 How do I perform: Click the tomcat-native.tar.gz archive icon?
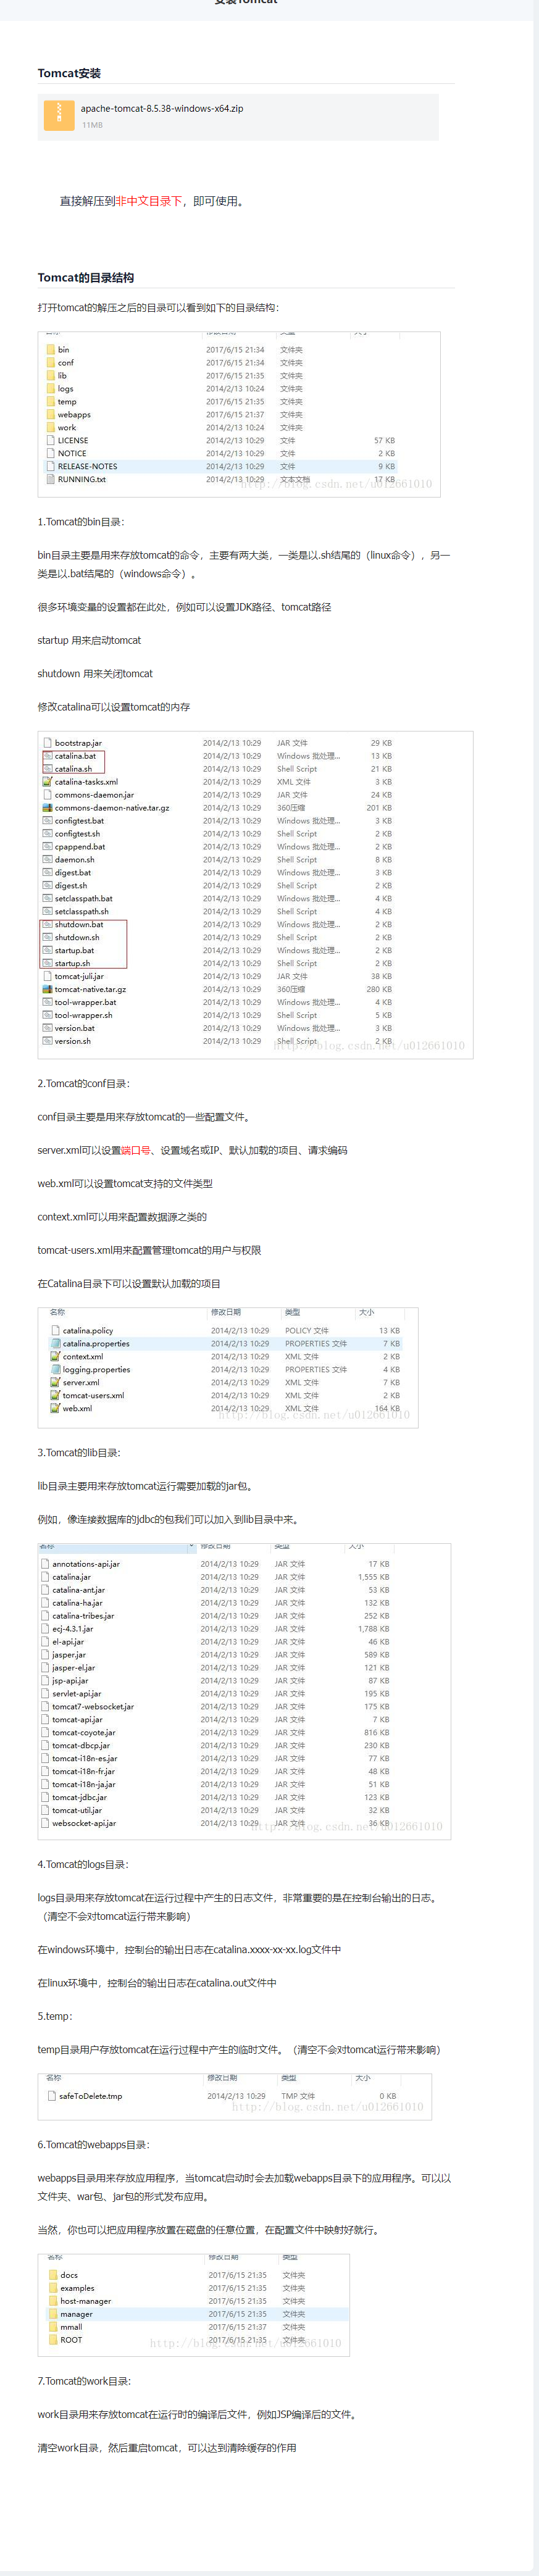click(47, 990)
